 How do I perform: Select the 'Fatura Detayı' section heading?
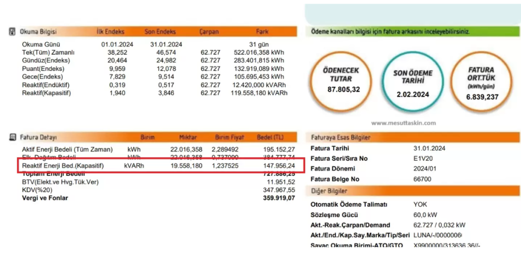pos(38,137)
